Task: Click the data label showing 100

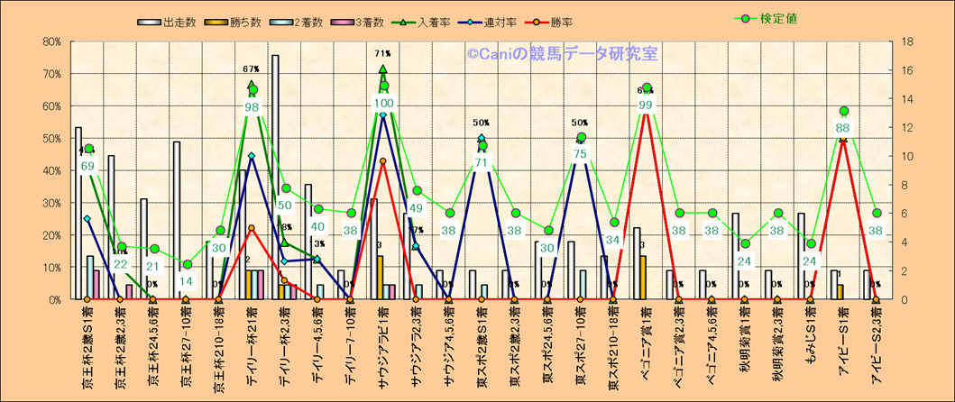Action: [383, 103]
